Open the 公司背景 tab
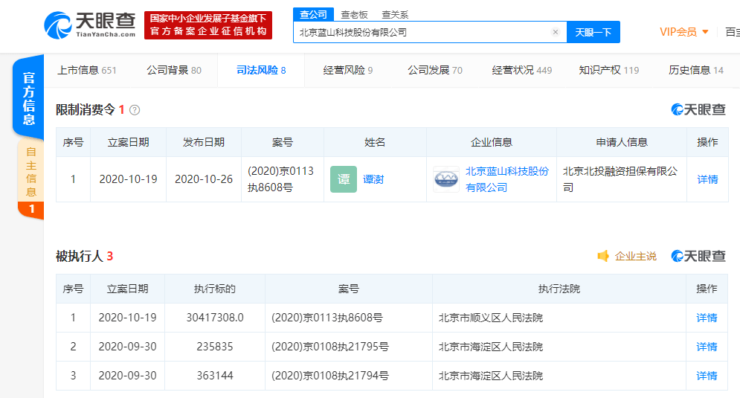This screenshot has width=740, height=398. tap(173, 70)
